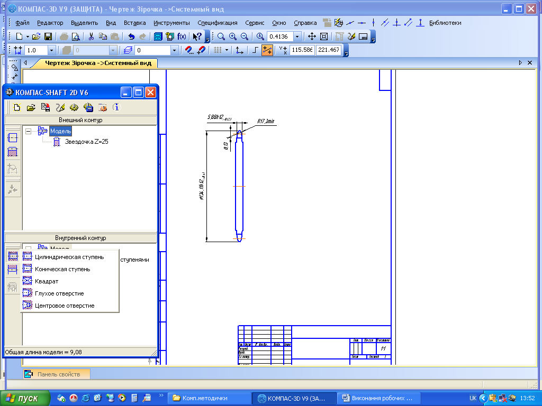Add simple step to outer contour
This screenshot has height=406, width=542.
coord(13,138)
